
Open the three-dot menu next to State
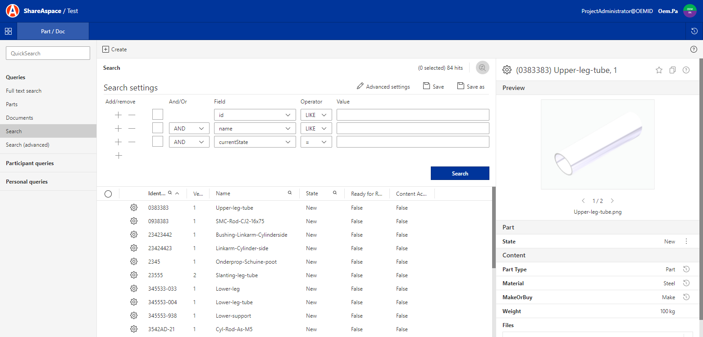click(686, 242)
